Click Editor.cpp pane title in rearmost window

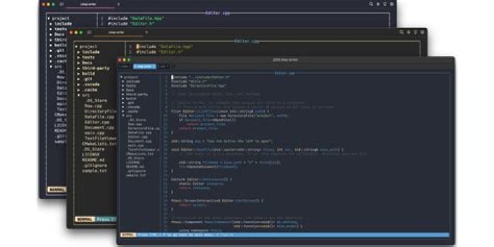pyautogui.click(x=217, y=13)
